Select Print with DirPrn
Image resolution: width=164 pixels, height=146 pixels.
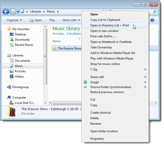pyautogui.click(x=115, y=36)
